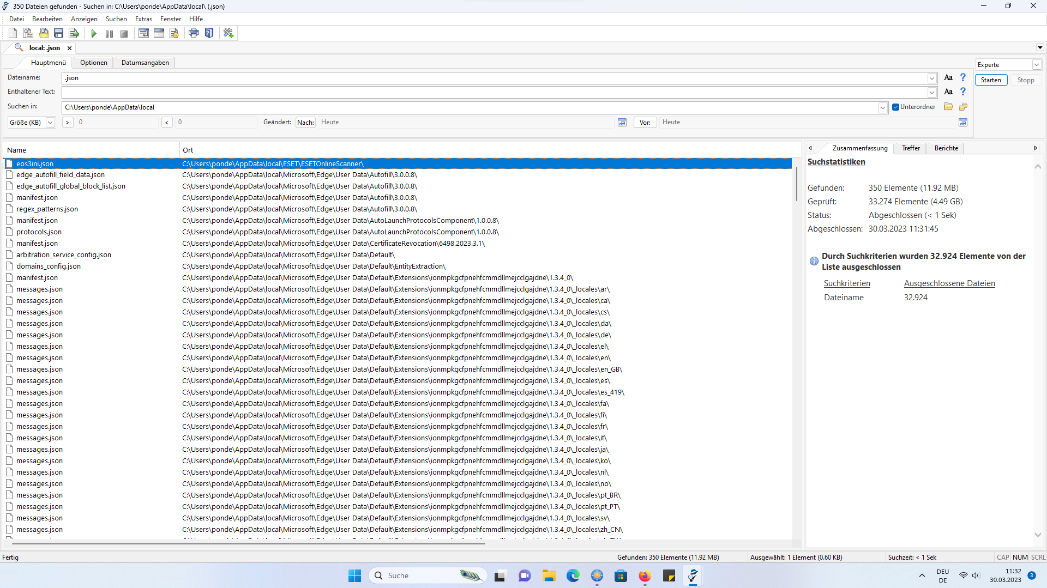Open help for the Enthaltener Text field
1047x588 pixels.
[x=963, y=92]
